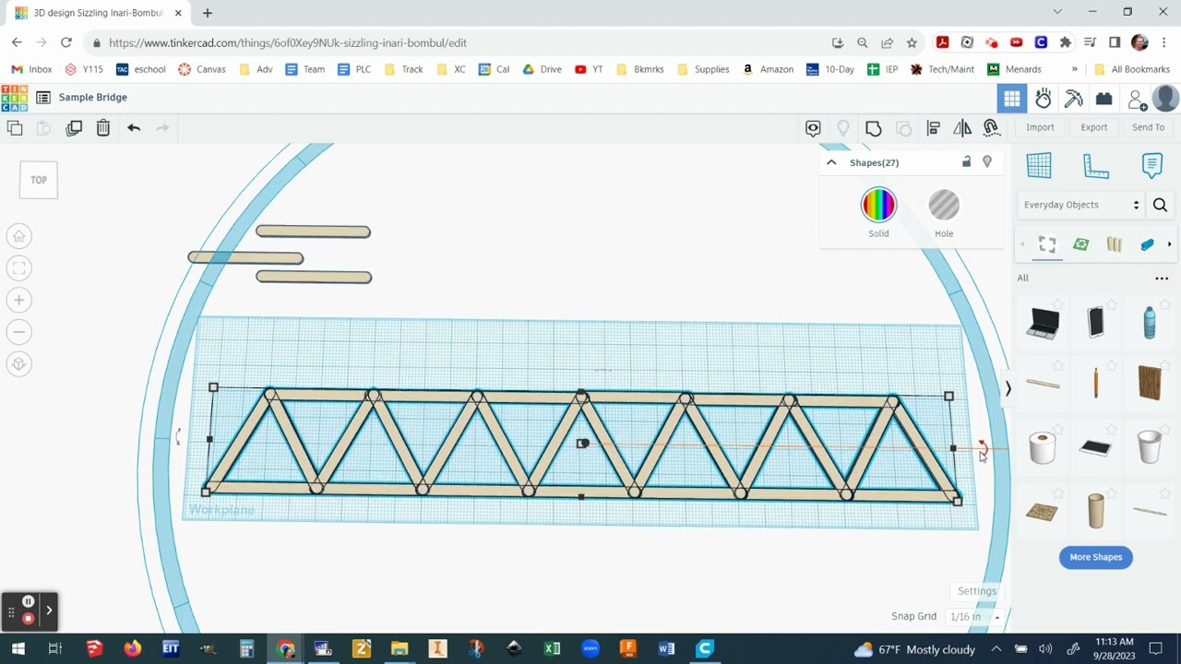Screen dimensions: 1181x664
Task: Select the craft sticks shape category tab
Action: coord(1115,244)
